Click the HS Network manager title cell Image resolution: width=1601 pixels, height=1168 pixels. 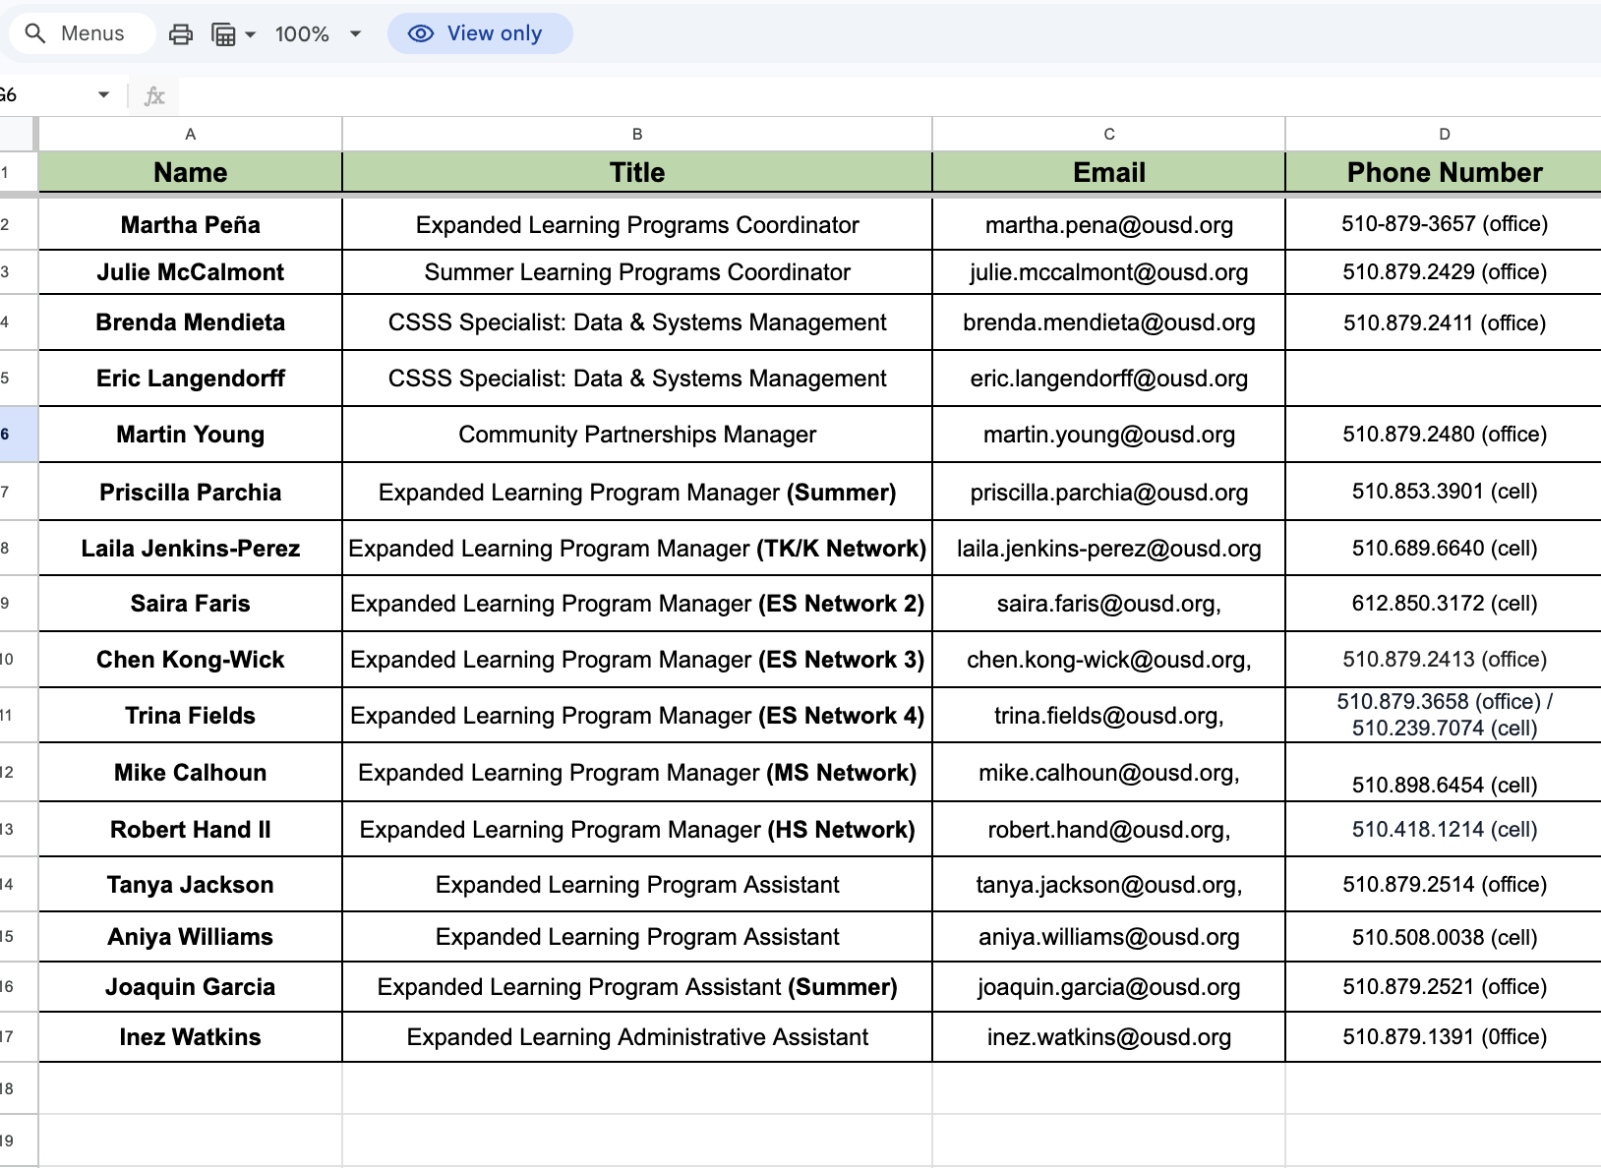637,830
